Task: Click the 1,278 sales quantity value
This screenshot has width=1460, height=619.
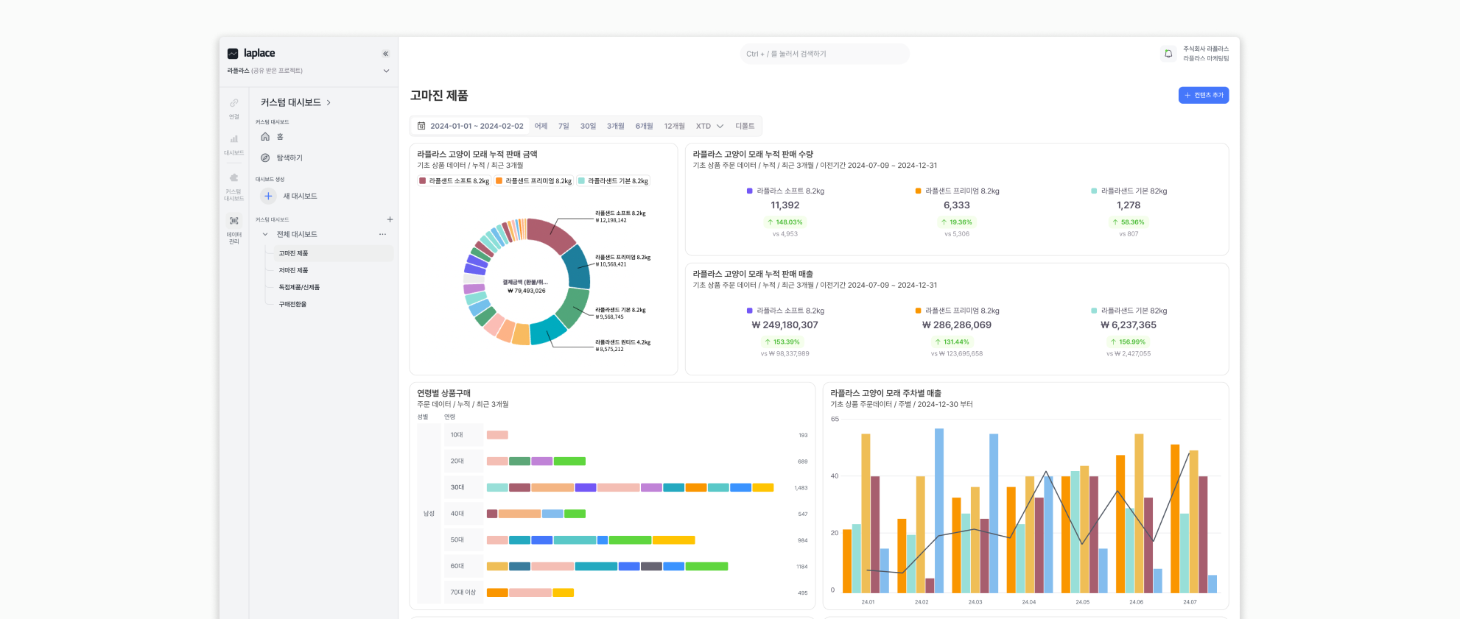Action: point(1128,205)
